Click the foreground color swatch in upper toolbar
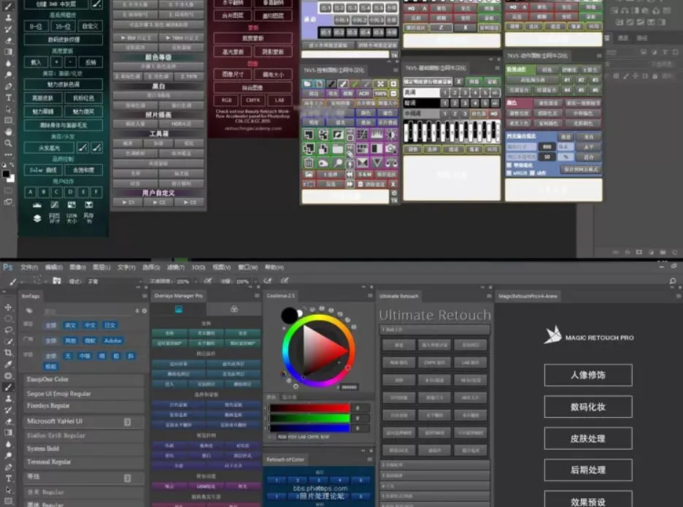The width and height of the screenshot is (683, 507). click(6, 174)
